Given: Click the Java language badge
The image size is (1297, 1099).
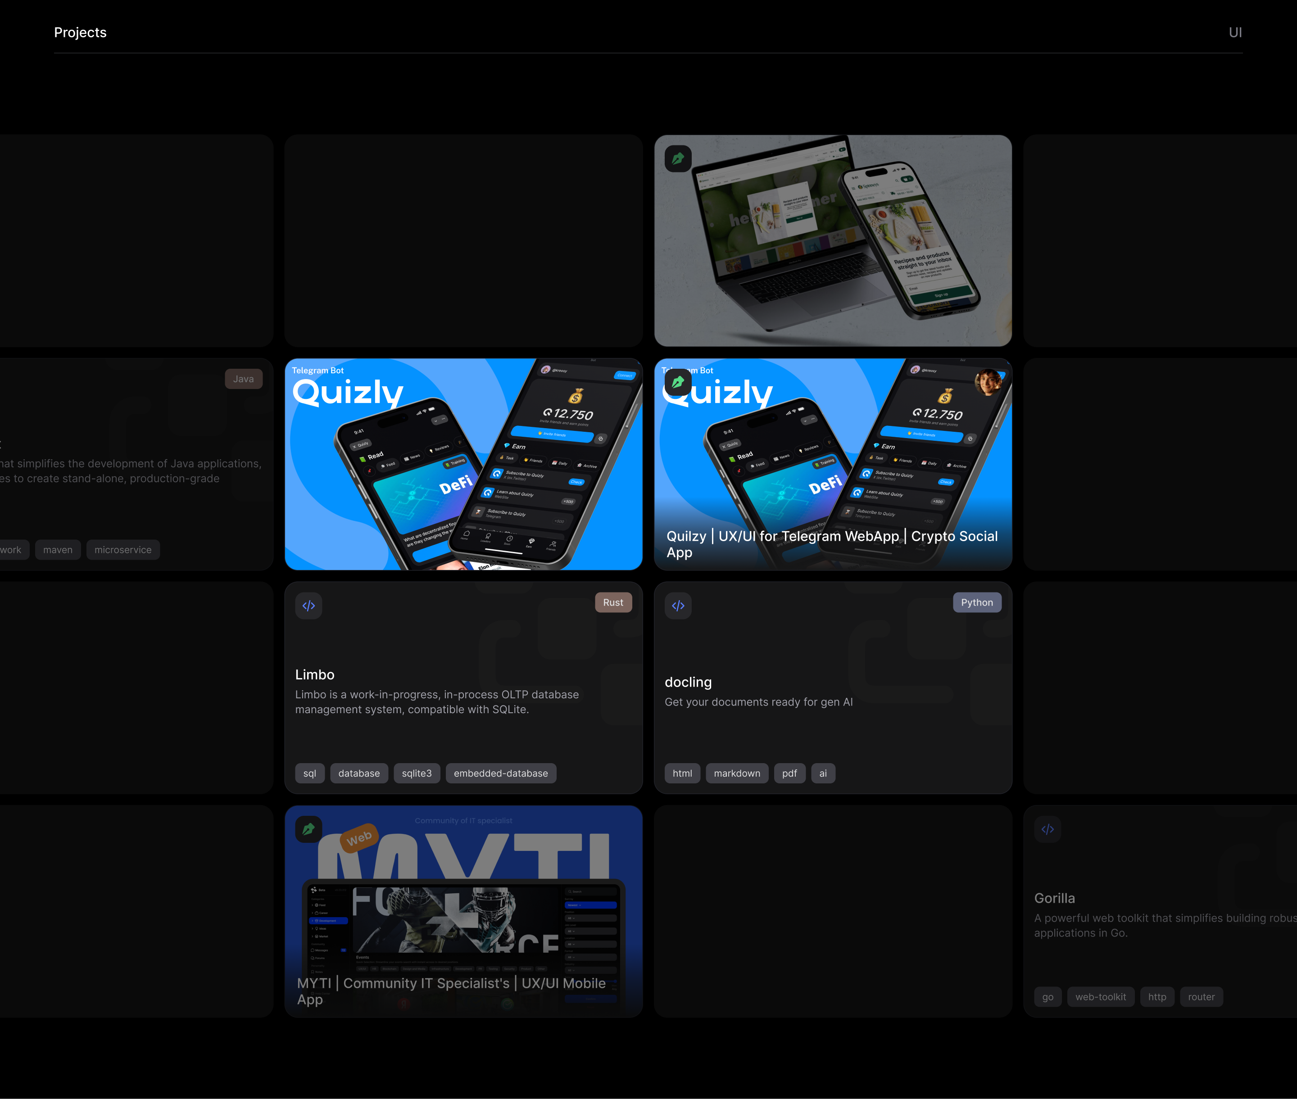Looking at the screenshot, I should click(x=243, y=379).
